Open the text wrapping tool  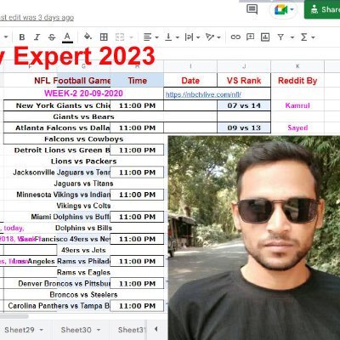coord(189,37)
